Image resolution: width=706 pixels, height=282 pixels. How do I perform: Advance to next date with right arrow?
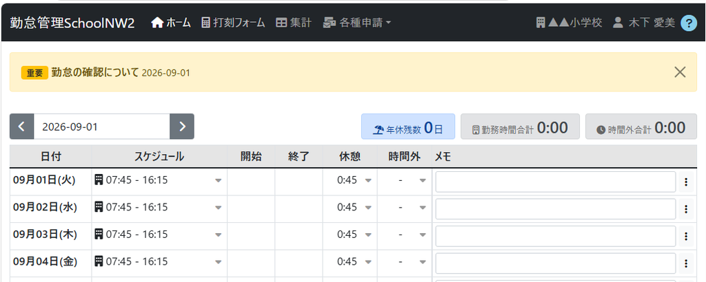coord(182,127)
